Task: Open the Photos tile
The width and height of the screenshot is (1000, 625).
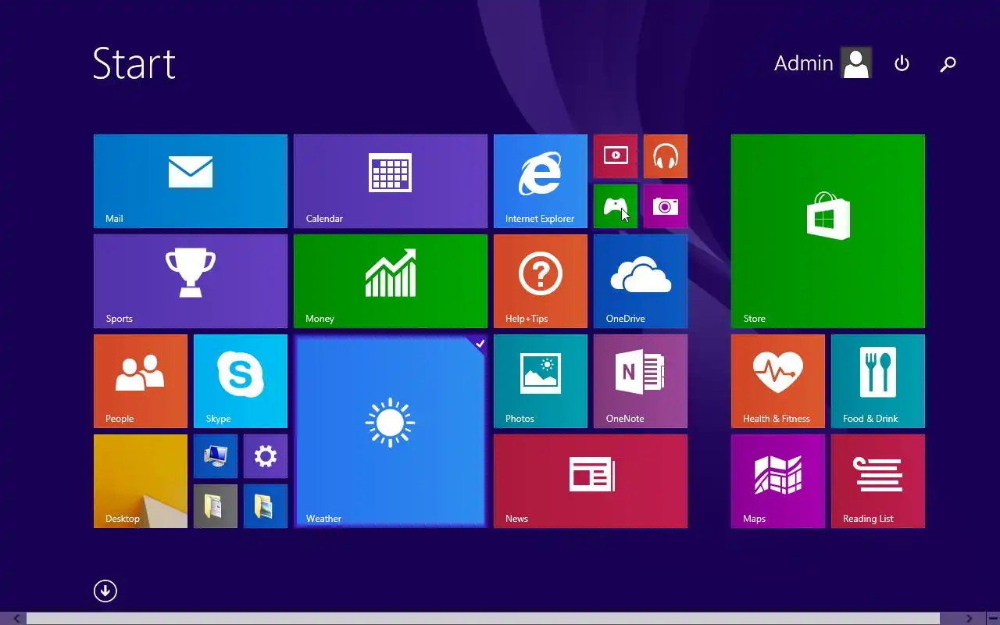Action: coord(541,381)
